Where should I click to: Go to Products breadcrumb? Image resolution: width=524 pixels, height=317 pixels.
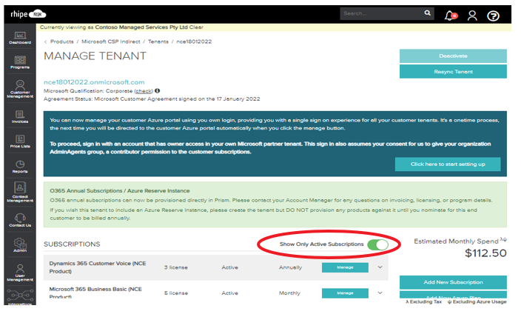(x=62, y=41)
